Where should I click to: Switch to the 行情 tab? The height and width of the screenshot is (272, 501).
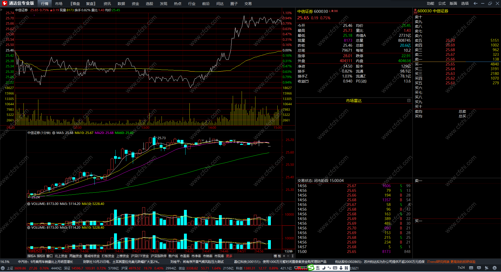point(45,4)
